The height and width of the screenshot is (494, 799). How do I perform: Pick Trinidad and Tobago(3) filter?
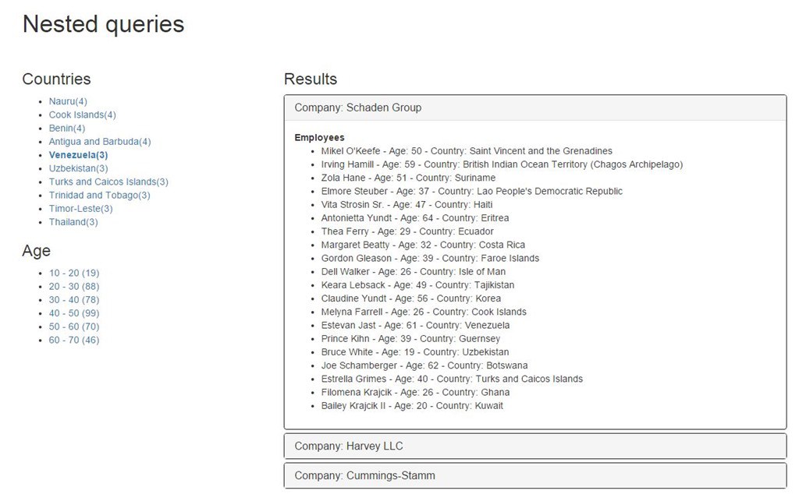pyautogui.click(x=99, y=196)
